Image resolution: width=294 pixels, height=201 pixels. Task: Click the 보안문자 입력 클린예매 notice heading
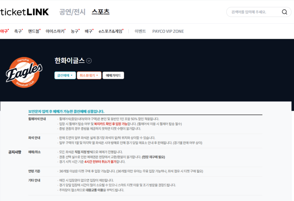[66, 112]
